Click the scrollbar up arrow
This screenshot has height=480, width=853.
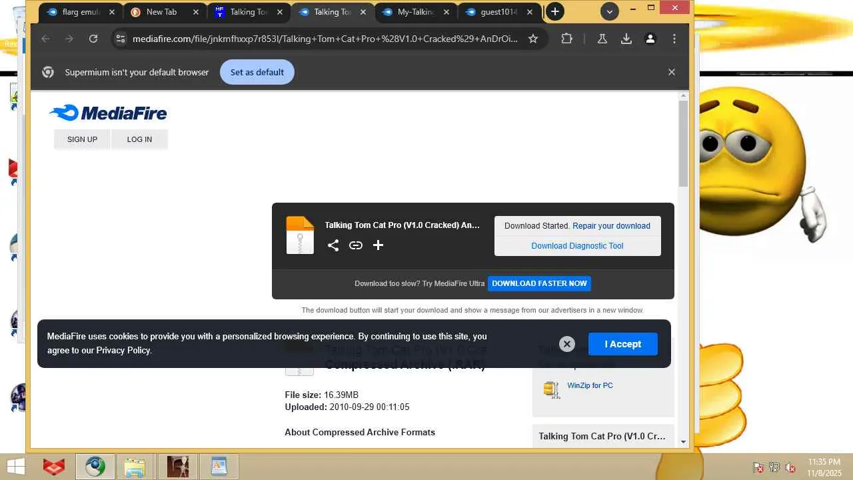(x=683, y=96)
